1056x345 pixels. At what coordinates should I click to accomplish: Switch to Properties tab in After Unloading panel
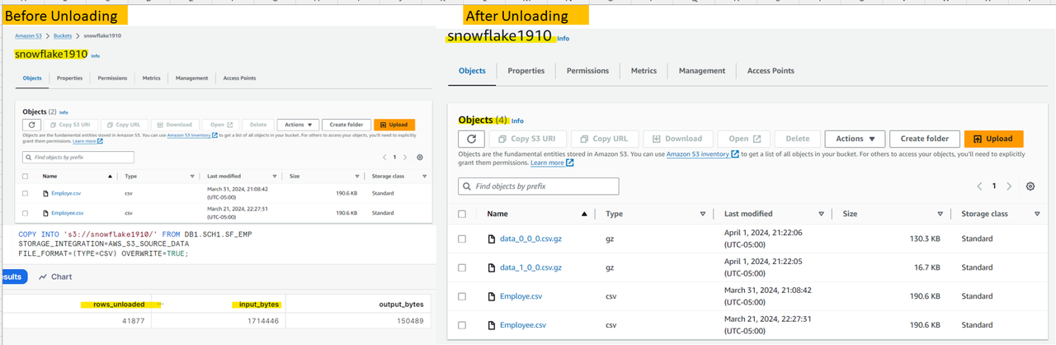point(526,71)
